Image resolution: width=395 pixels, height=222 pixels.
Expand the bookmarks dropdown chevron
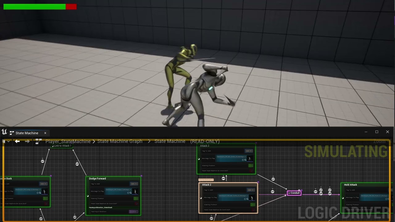point(8,142)
